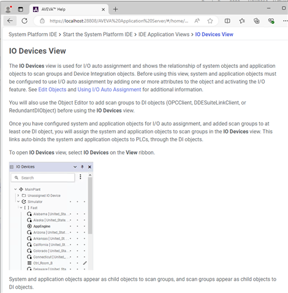288x293 pixels.
Task: Click IO Devices panel scrollbar thumb
Action: pos(90,206)
